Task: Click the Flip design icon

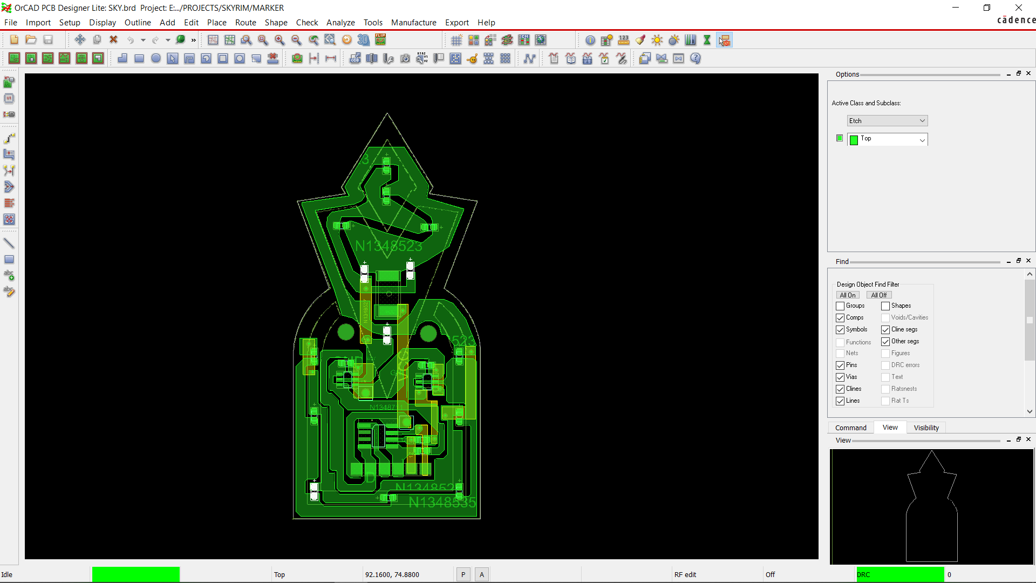Action: coord(381,40)
